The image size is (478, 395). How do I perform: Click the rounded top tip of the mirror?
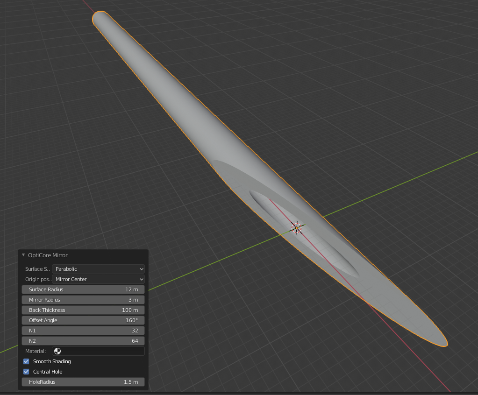101,19
